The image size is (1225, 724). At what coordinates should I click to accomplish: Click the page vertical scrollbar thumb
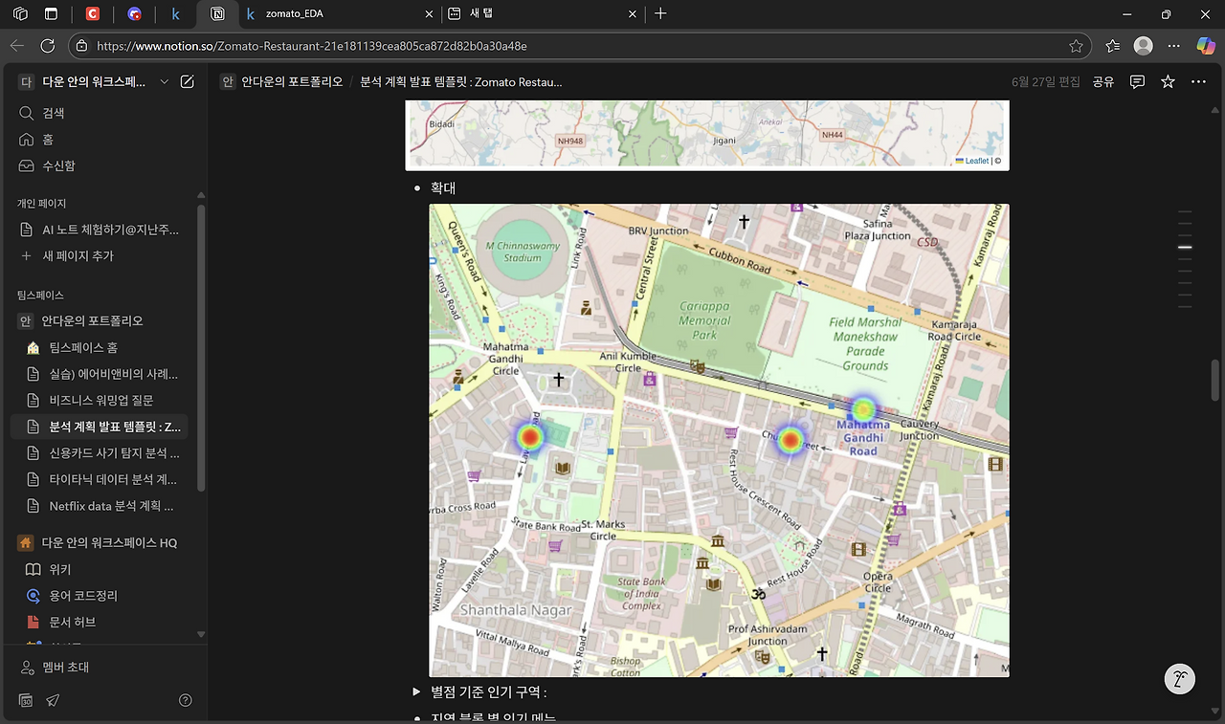[1215, 379]
